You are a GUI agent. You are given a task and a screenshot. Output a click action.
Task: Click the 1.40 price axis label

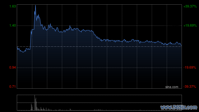tap(13, 26)
